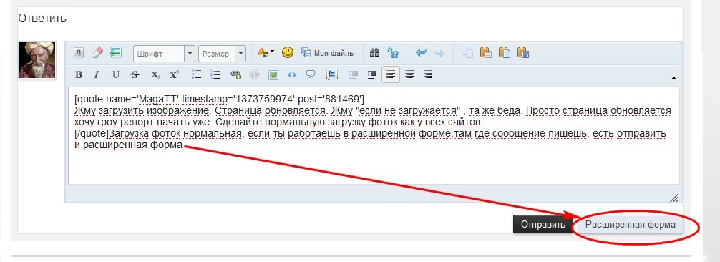Click the [quote name='MagaTT' line
This screenshot has height=262, width=720.
coord(219,99)
